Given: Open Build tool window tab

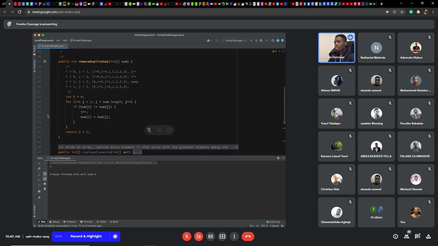Looking at the screenshot, I should pyautogui.click(x=114, y=222).
